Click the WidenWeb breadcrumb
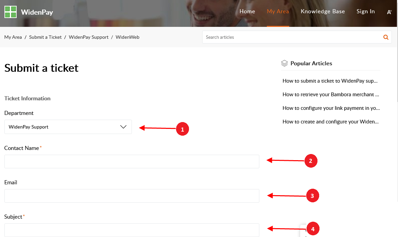 [127, 37]
